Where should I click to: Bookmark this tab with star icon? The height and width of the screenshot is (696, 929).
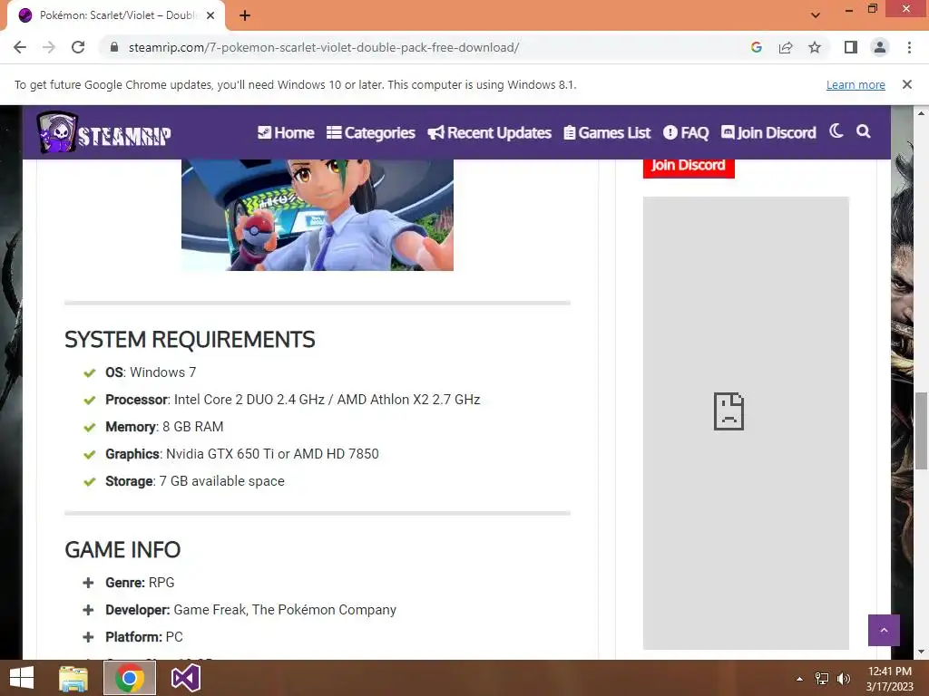click(x=815, y=47)
